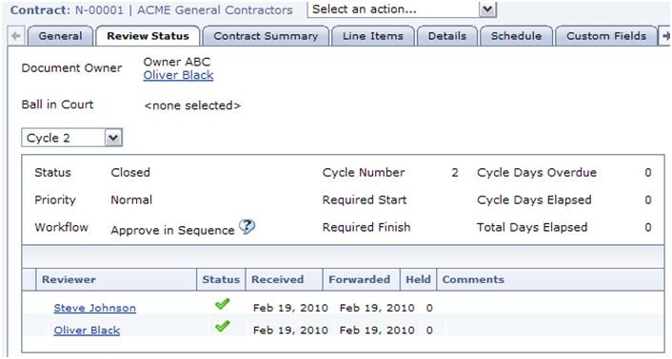
Task: Go to the Line Items tab
Action: [373, 36]
